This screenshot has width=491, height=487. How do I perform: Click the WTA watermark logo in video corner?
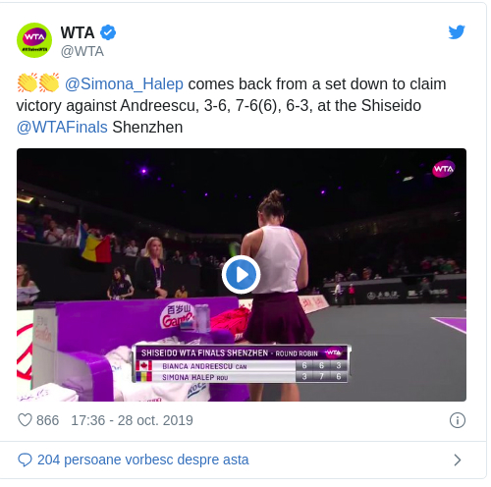(444, 169)
